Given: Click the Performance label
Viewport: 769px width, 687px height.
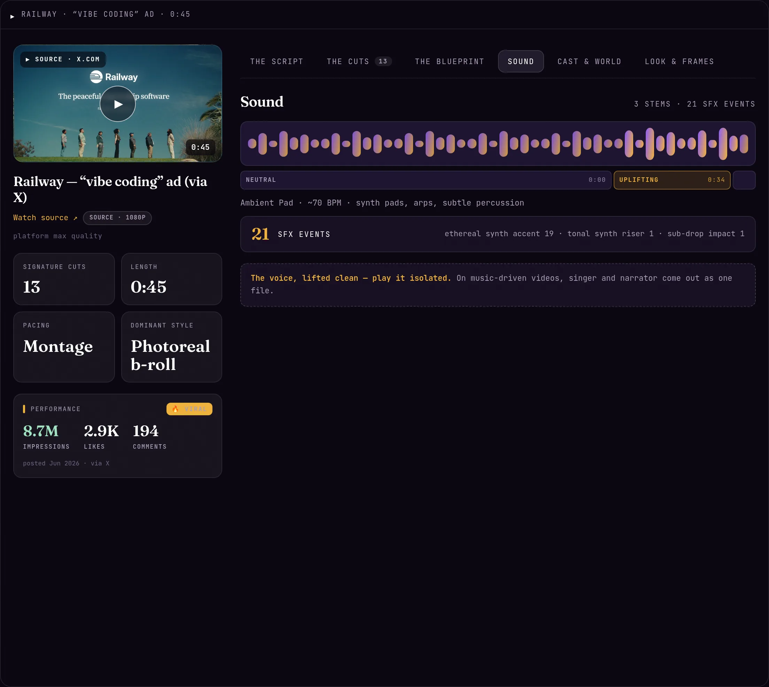Looking at the screenshot, I should click(x=55, y=409).
